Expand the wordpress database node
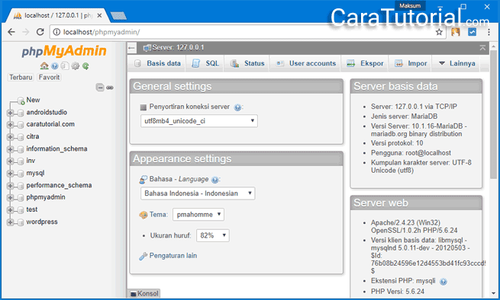 (x=10, y=222)
